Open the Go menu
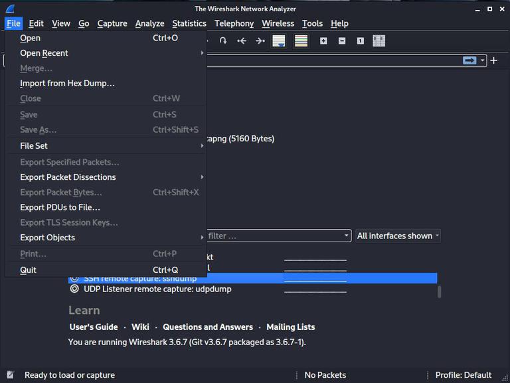The height and width of the screenshot is (383, 510). pyautogui.click(x=84, y=23)
